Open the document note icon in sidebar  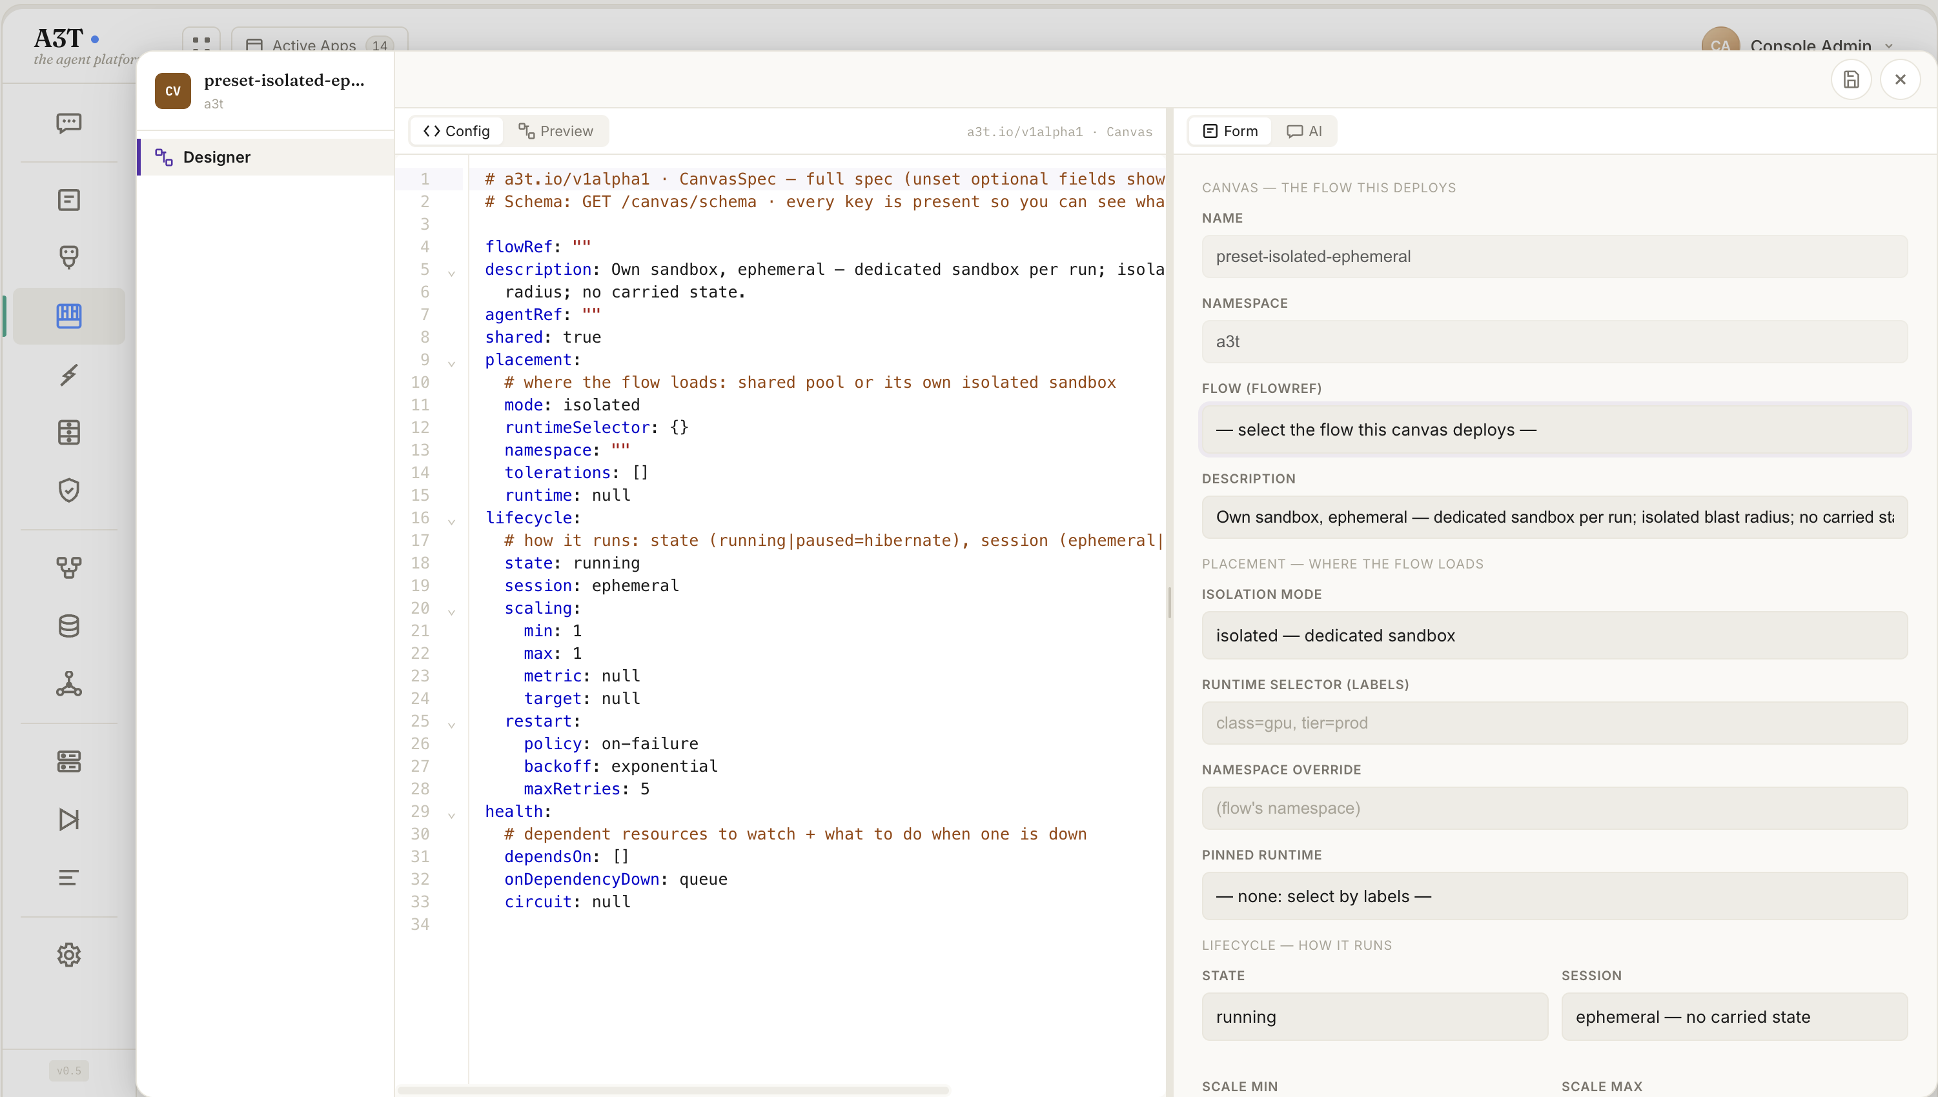pyautogui.click(x=68, y=199)
